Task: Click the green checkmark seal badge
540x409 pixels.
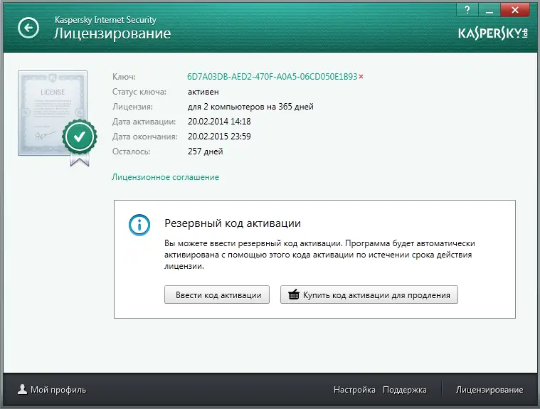Action: click(x=80, y=137)
